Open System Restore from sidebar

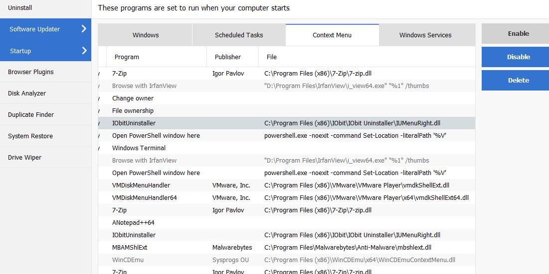(x=30, y=136)
